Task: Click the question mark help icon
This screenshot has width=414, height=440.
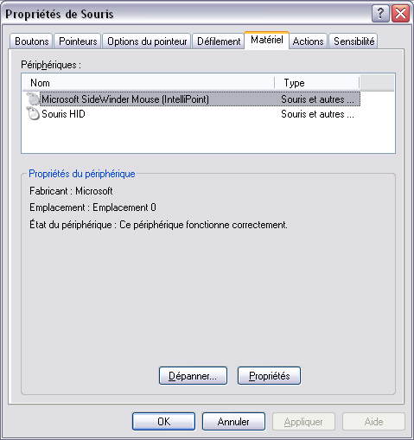Action: 380,14
